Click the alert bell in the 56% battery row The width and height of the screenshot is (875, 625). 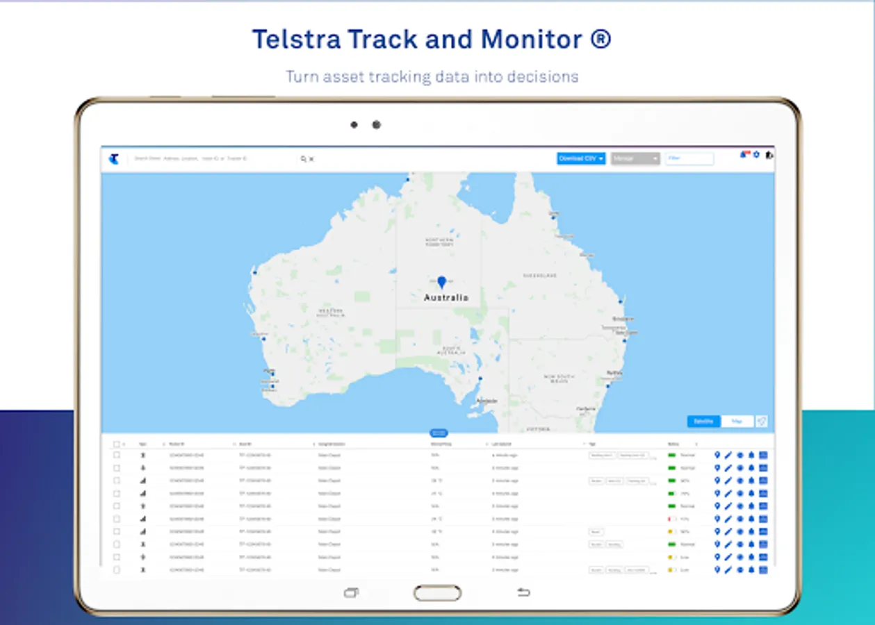pos(751,531)
